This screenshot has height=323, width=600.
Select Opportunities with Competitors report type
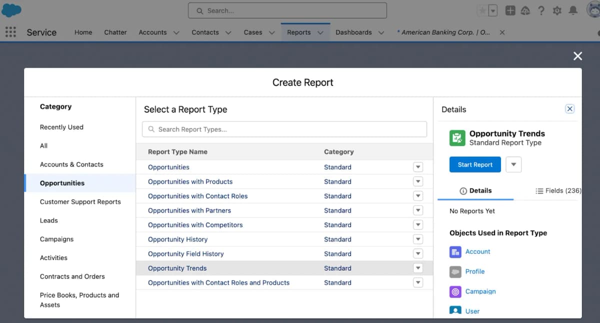coord(195,225)
